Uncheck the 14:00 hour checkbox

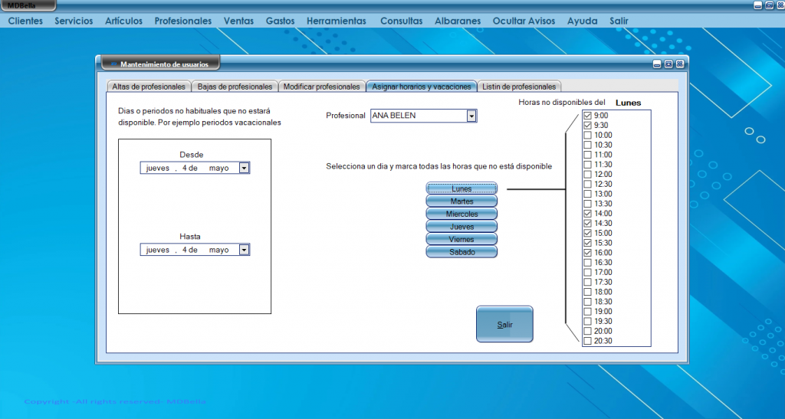coord(588,214)
